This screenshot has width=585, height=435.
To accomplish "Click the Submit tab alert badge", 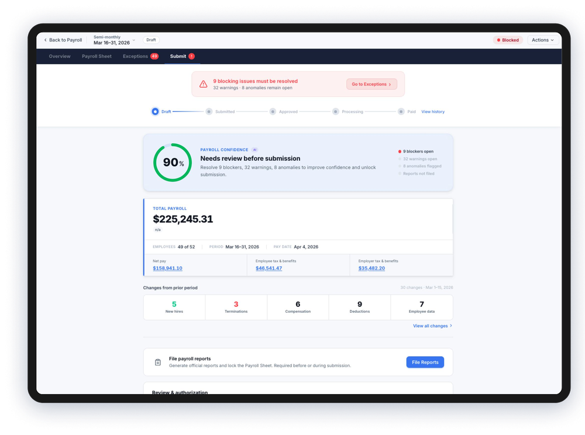I will [x=191, y=56].
